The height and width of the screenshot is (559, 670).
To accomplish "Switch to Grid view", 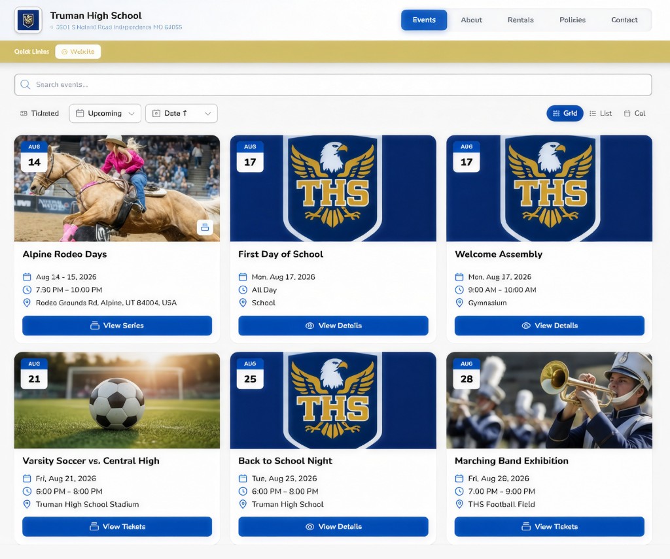I will [x=565, y=114].
